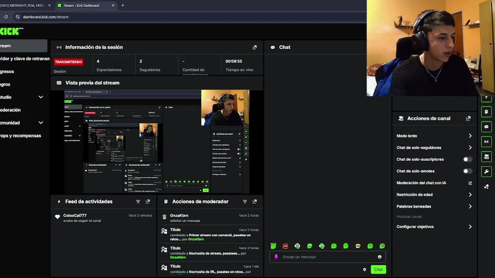Click the wrench icon in the right sidebar
The height and width of the screenshot is (278, 495).
tap(486, 172)
